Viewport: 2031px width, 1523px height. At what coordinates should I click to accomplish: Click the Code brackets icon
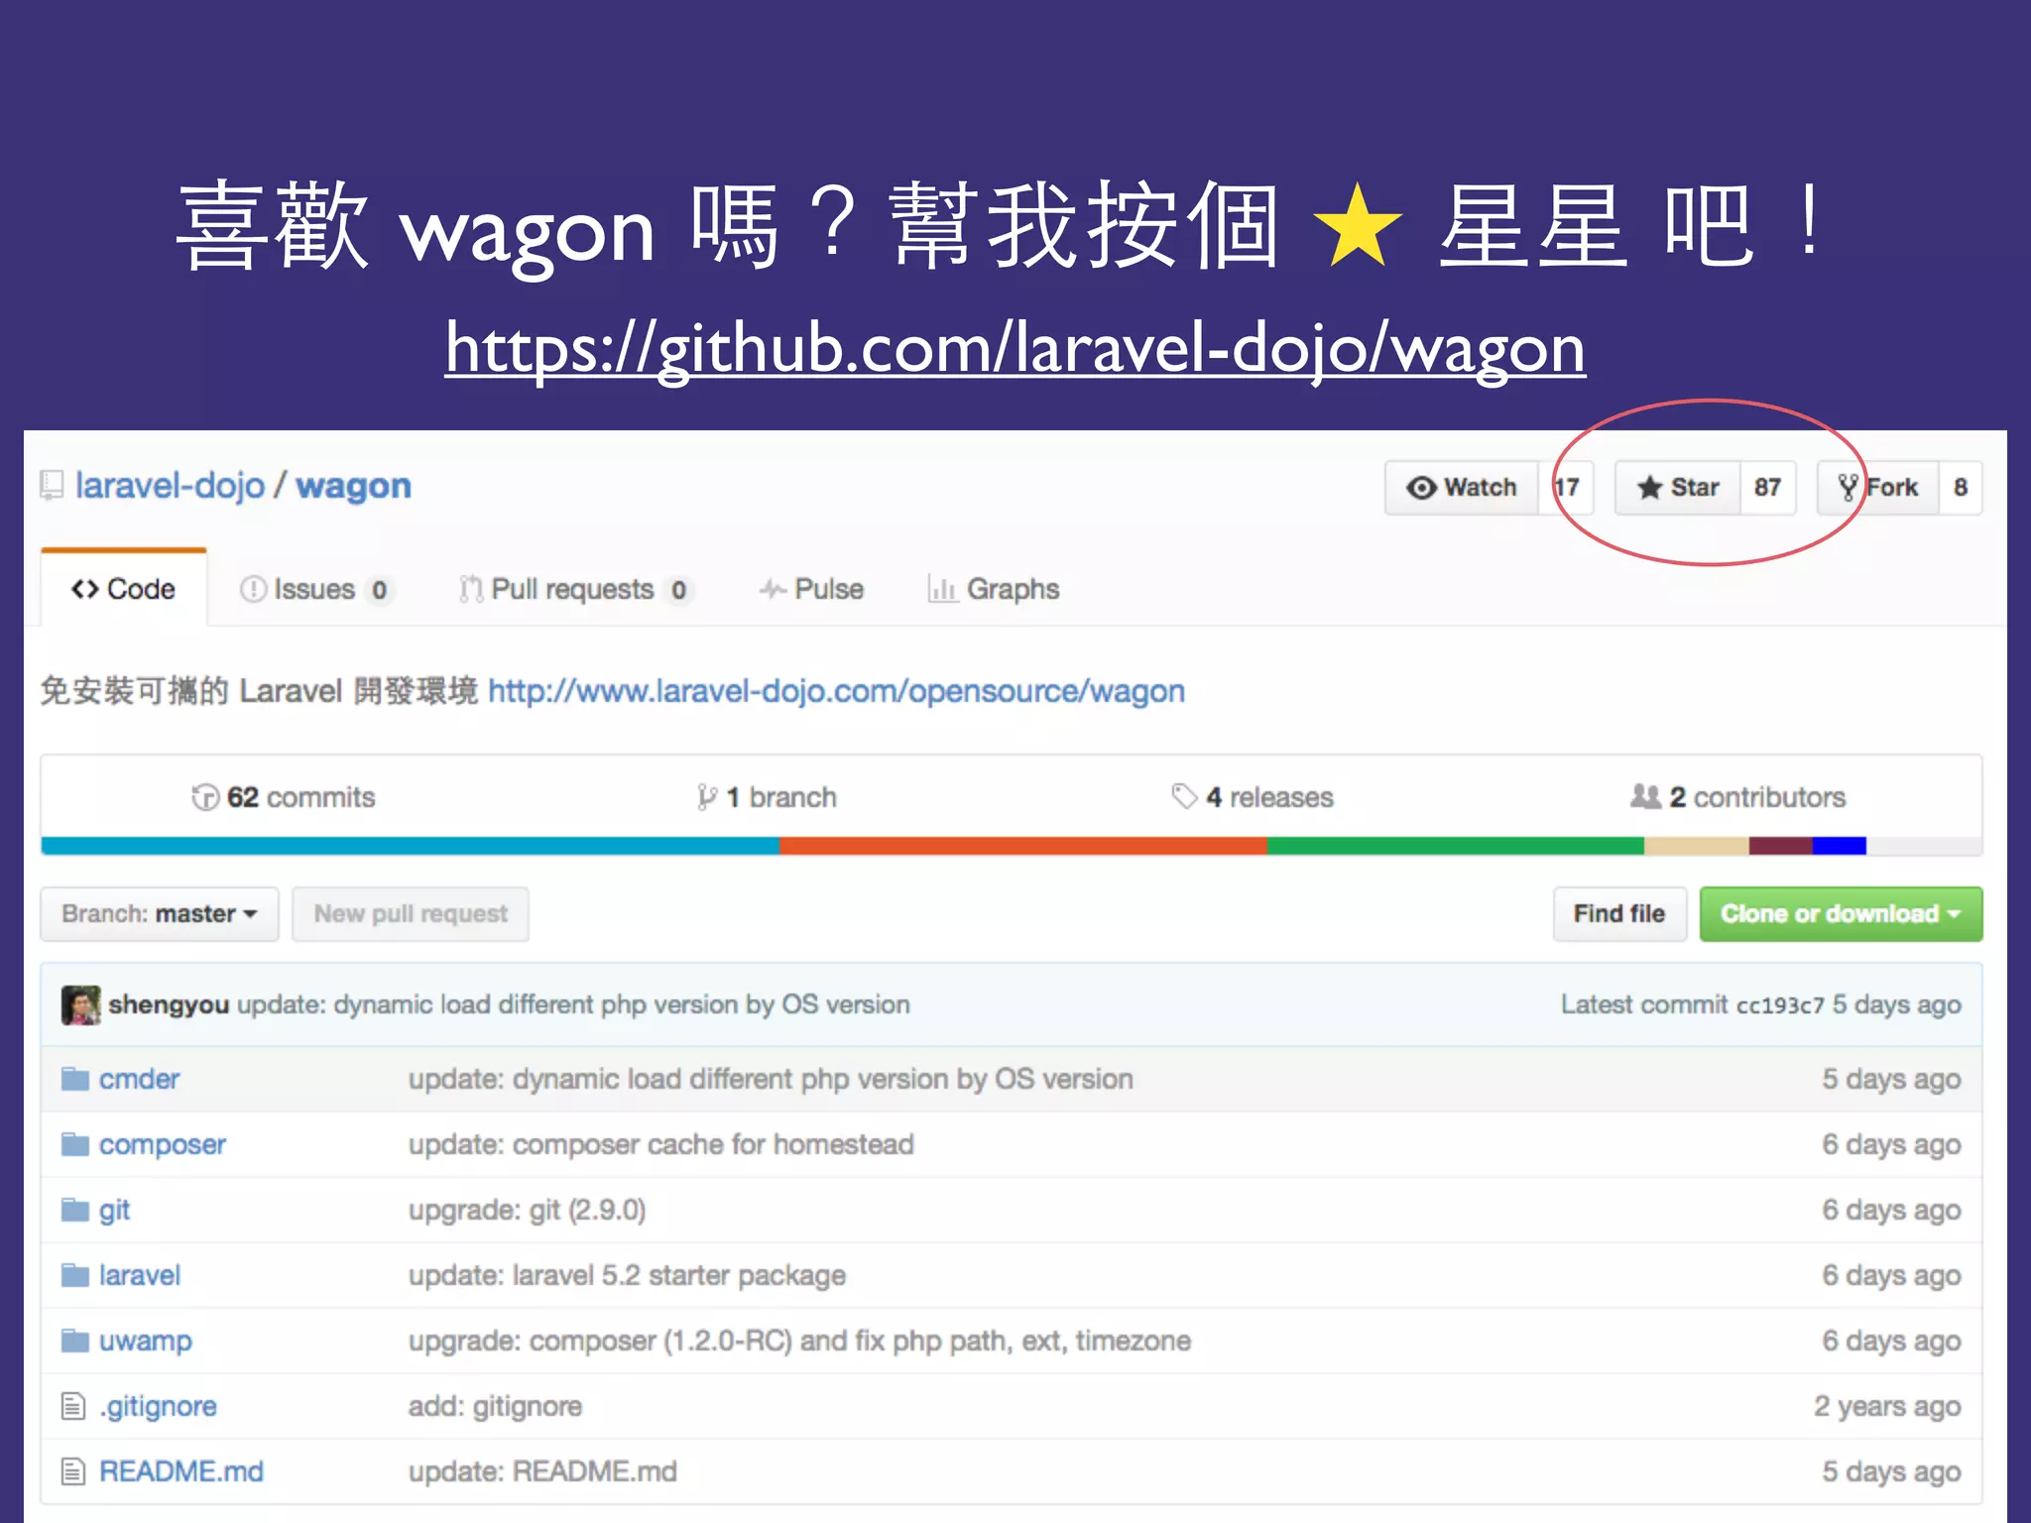pos(84,589)
